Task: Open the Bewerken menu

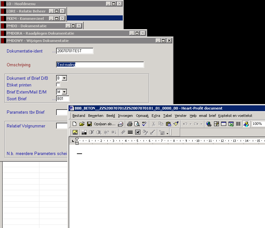Action: 96,116
